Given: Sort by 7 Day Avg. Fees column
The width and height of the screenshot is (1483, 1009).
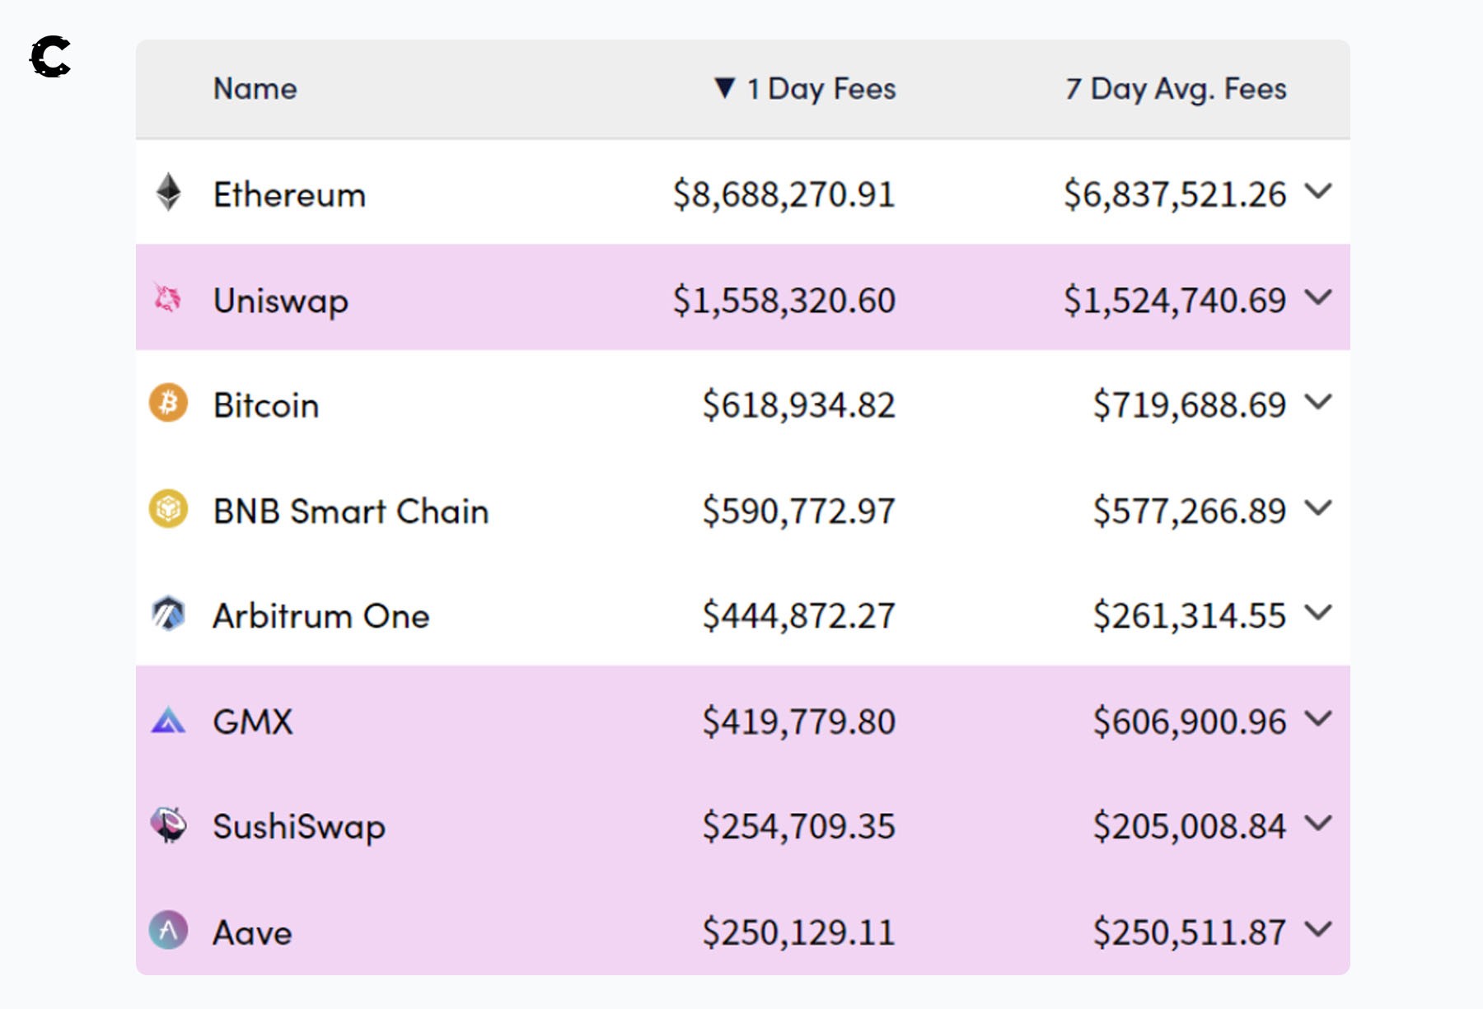Looking at the screenshot, I should tap(1175, 89).
